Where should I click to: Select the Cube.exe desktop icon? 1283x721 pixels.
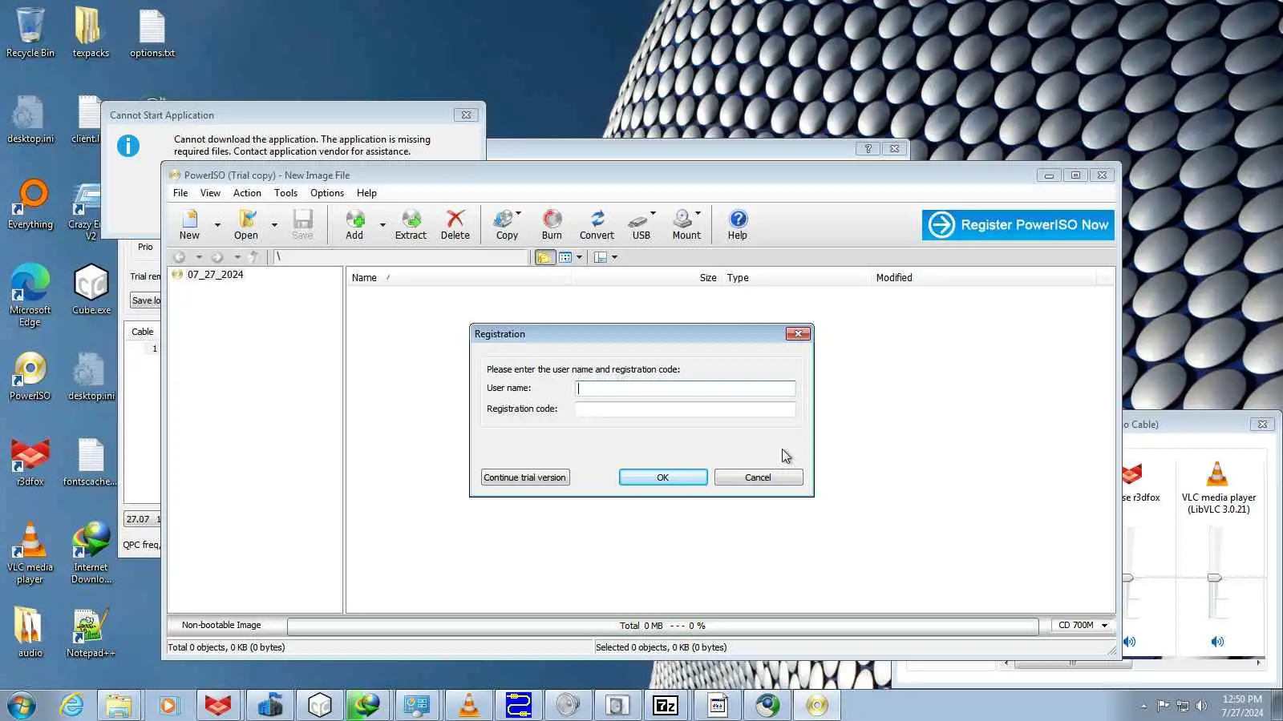[x=91, y=290]
